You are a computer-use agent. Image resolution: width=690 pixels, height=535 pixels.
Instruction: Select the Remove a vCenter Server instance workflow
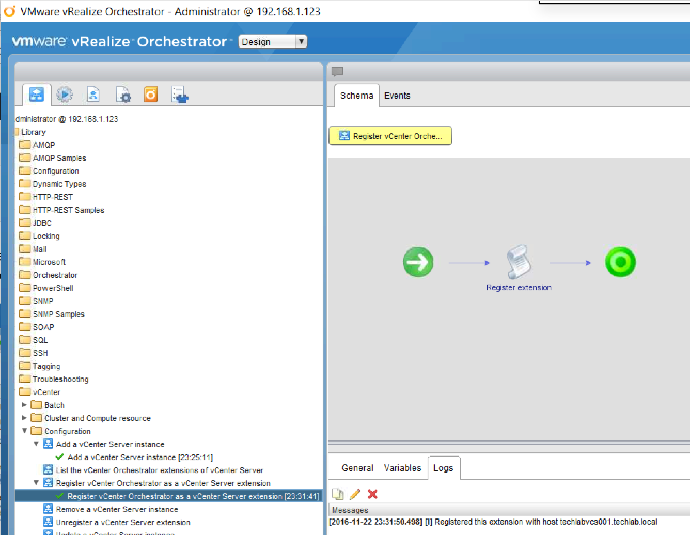(x=117, y=509)
